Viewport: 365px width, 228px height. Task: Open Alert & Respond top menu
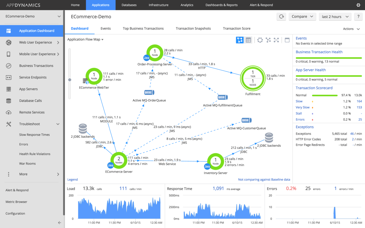point(261,5)
